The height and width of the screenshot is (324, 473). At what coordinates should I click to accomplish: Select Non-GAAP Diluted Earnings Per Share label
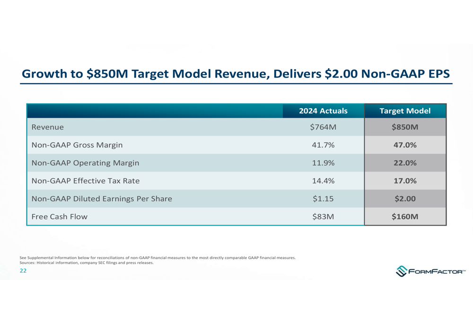(101, 199)
